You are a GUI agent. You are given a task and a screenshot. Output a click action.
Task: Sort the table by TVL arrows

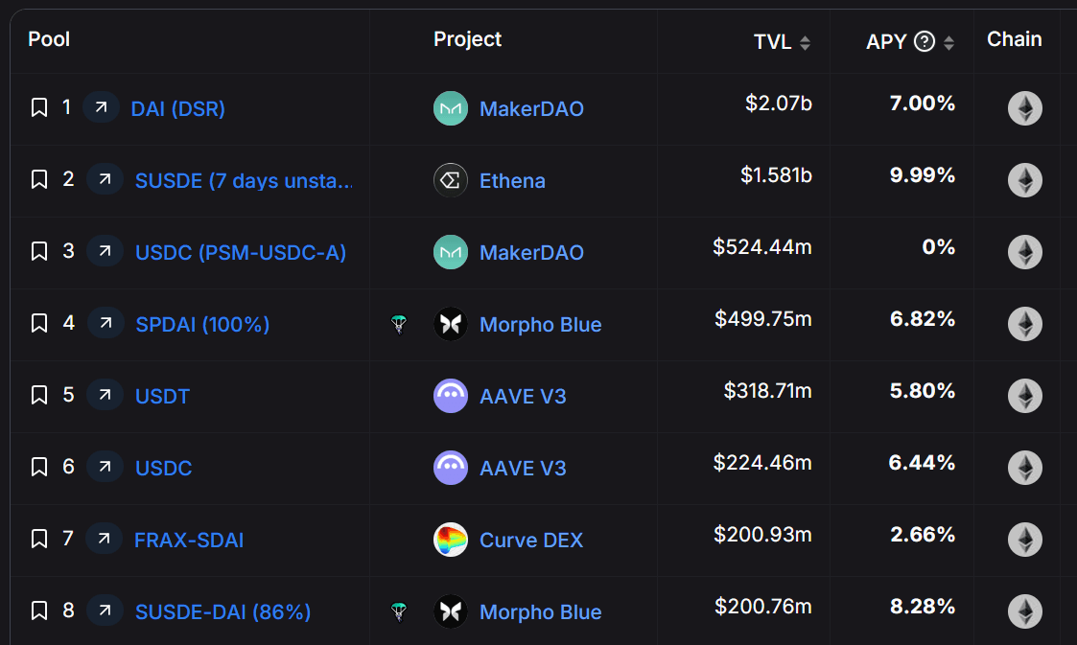pyautogui.click(x=805, y=43)
